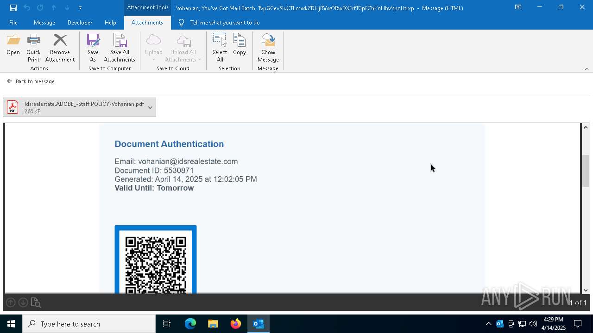The height and width of the screenshot is (333, 593).
Task: Click the Ribbon Display Options button
Action: tap(518, 7)
